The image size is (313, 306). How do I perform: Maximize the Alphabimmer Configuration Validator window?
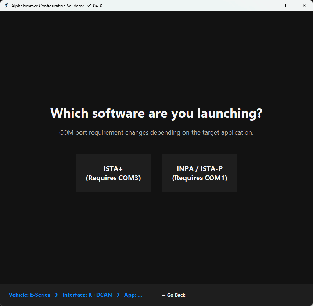[x=287, y=6]
